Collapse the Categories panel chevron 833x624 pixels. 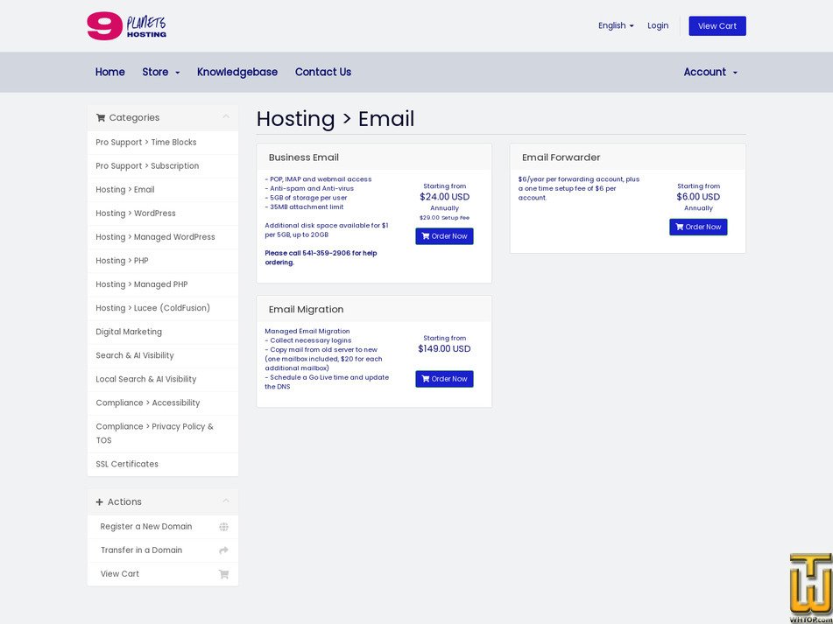pyautogui.click(x=226, y=116)
